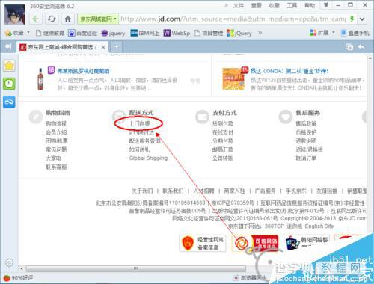Open the skin (shirt) icon in title bar
Viewport: 374px width, 284px height.
tap(326, 4)
